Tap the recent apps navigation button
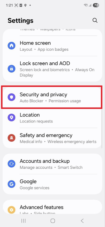Image resolution: width=105 pixels, height=227 pixels. (23, 221)
